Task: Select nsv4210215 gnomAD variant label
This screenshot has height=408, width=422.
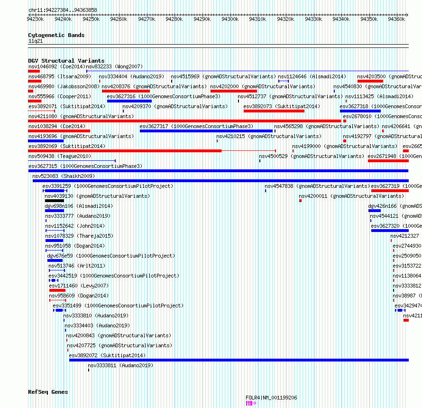Action: [269, 136]
